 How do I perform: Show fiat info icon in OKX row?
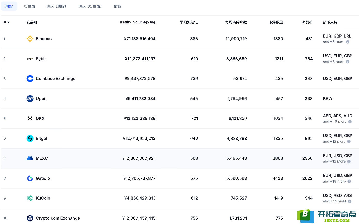[x=350, y=122]
